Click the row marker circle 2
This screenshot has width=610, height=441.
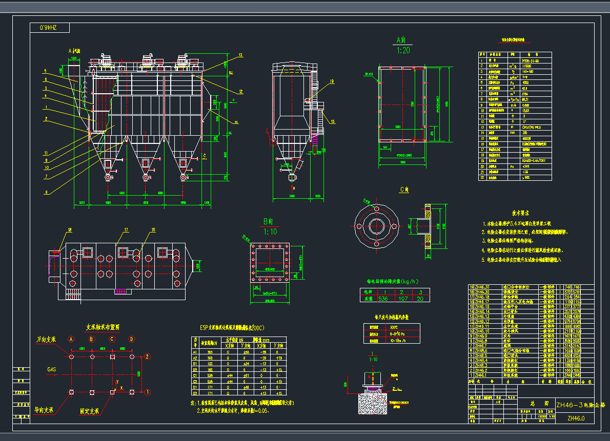[x=148, y=356]
